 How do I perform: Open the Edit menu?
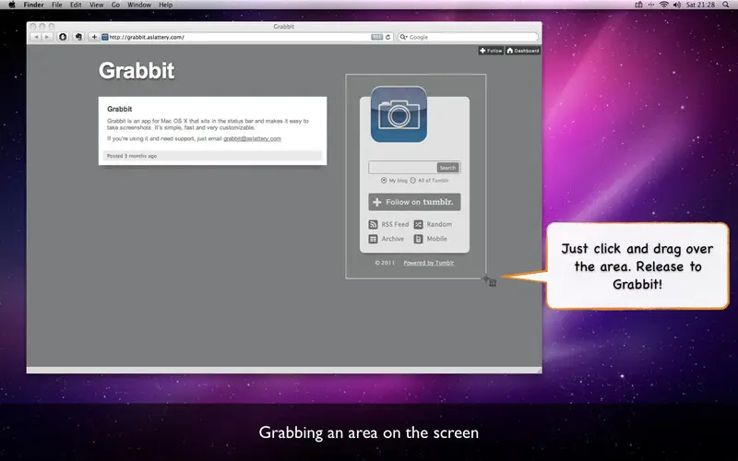coord(76,5)
